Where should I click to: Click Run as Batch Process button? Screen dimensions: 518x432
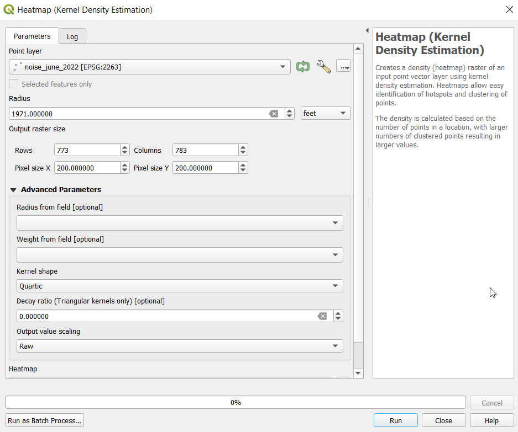pos(45,420)
